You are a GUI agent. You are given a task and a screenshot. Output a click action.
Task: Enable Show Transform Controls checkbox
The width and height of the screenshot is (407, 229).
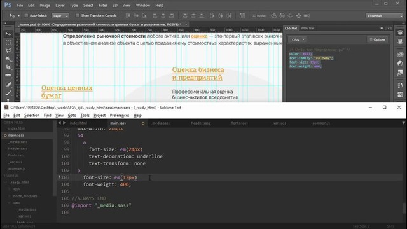77,15
